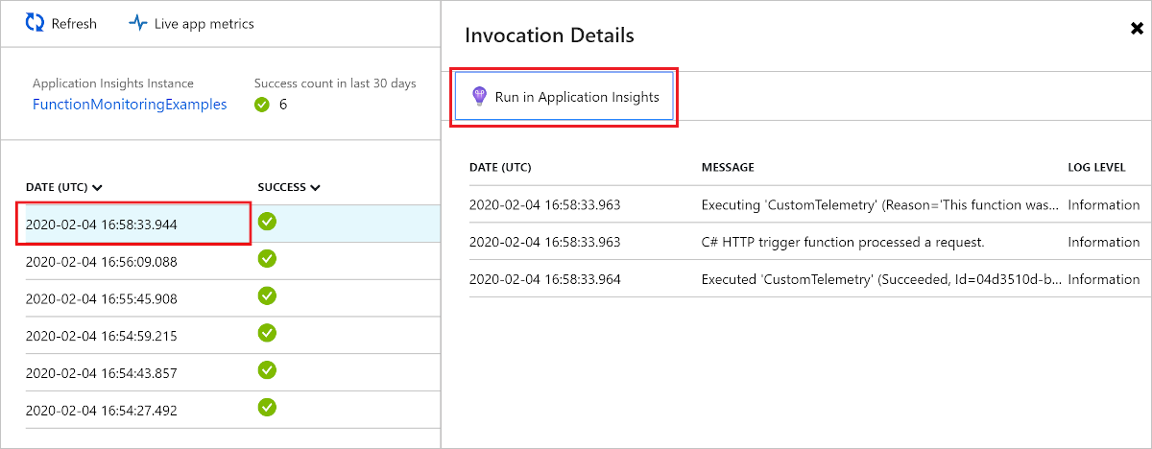Expand the SUCCESS column sort chevron
The width and height of the screenshot is (1152, 449).
point(316,187)
